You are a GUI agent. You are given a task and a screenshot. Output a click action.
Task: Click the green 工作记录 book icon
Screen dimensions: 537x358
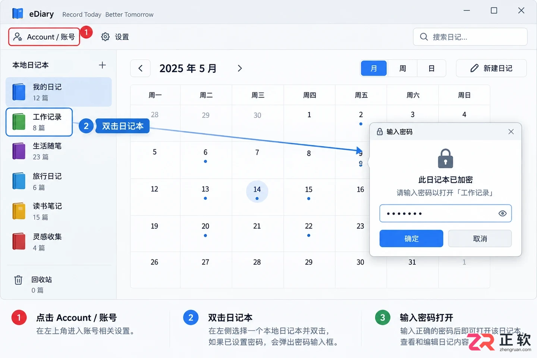coord(19,122)
